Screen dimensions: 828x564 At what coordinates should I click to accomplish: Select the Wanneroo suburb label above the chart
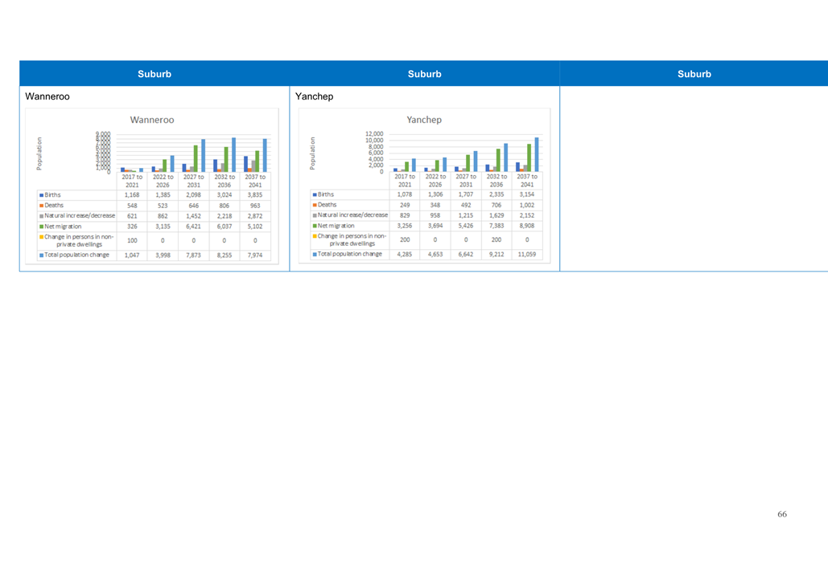coord(47,96)
